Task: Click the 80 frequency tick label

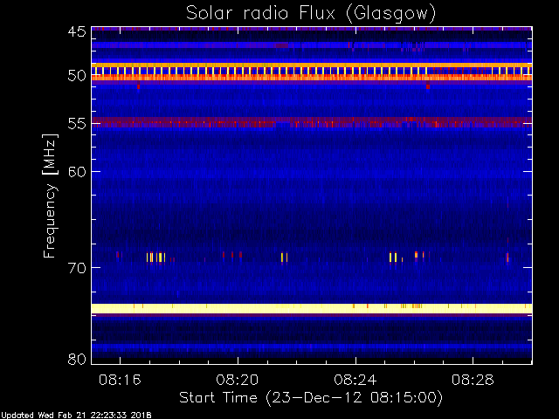Action: (x=77, y=359)
